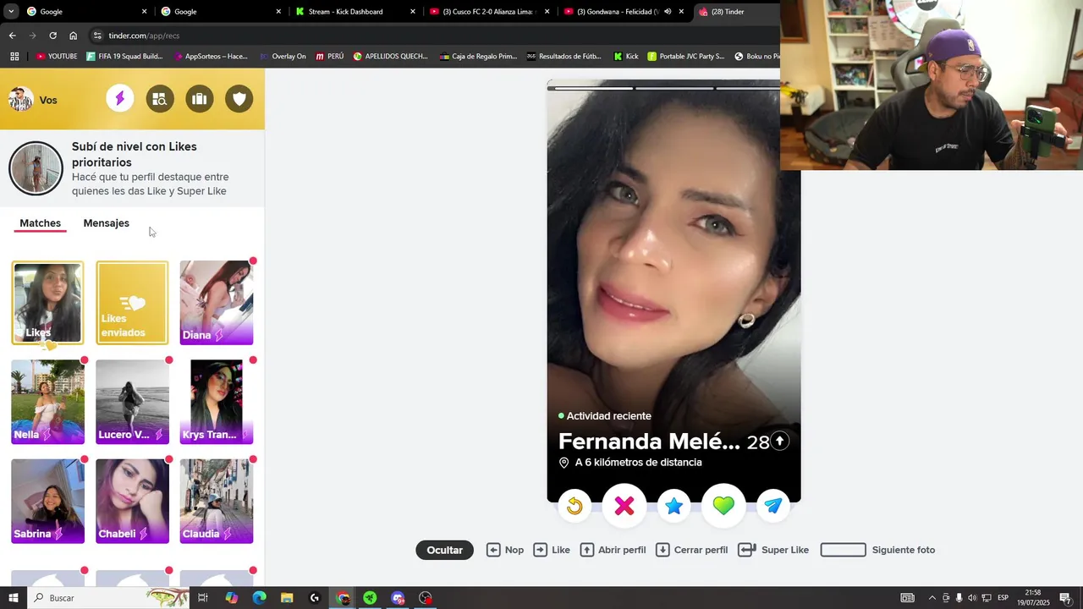The height and width of the screenshot is (609, 1083).
Task: Rewind the last swipe with yellow arrow
Action: [574, 506]
